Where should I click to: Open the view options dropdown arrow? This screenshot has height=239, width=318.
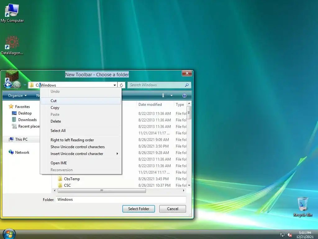click(171, 96)
